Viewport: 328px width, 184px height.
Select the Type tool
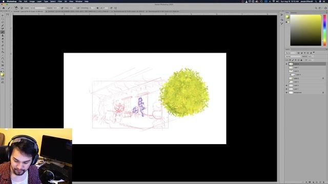point(3,42)
